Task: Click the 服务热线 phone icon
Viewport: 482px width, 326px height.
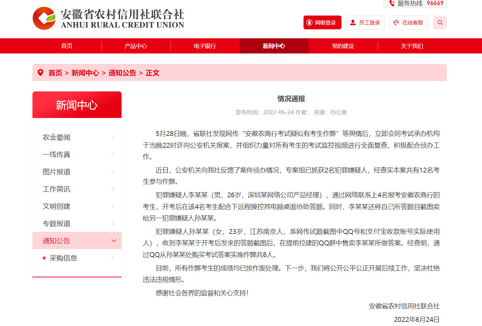Action: tap(392, 3)
